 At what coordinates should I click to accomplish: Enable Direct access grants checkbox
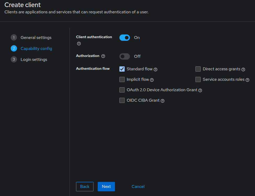click(x=198, y=69)
